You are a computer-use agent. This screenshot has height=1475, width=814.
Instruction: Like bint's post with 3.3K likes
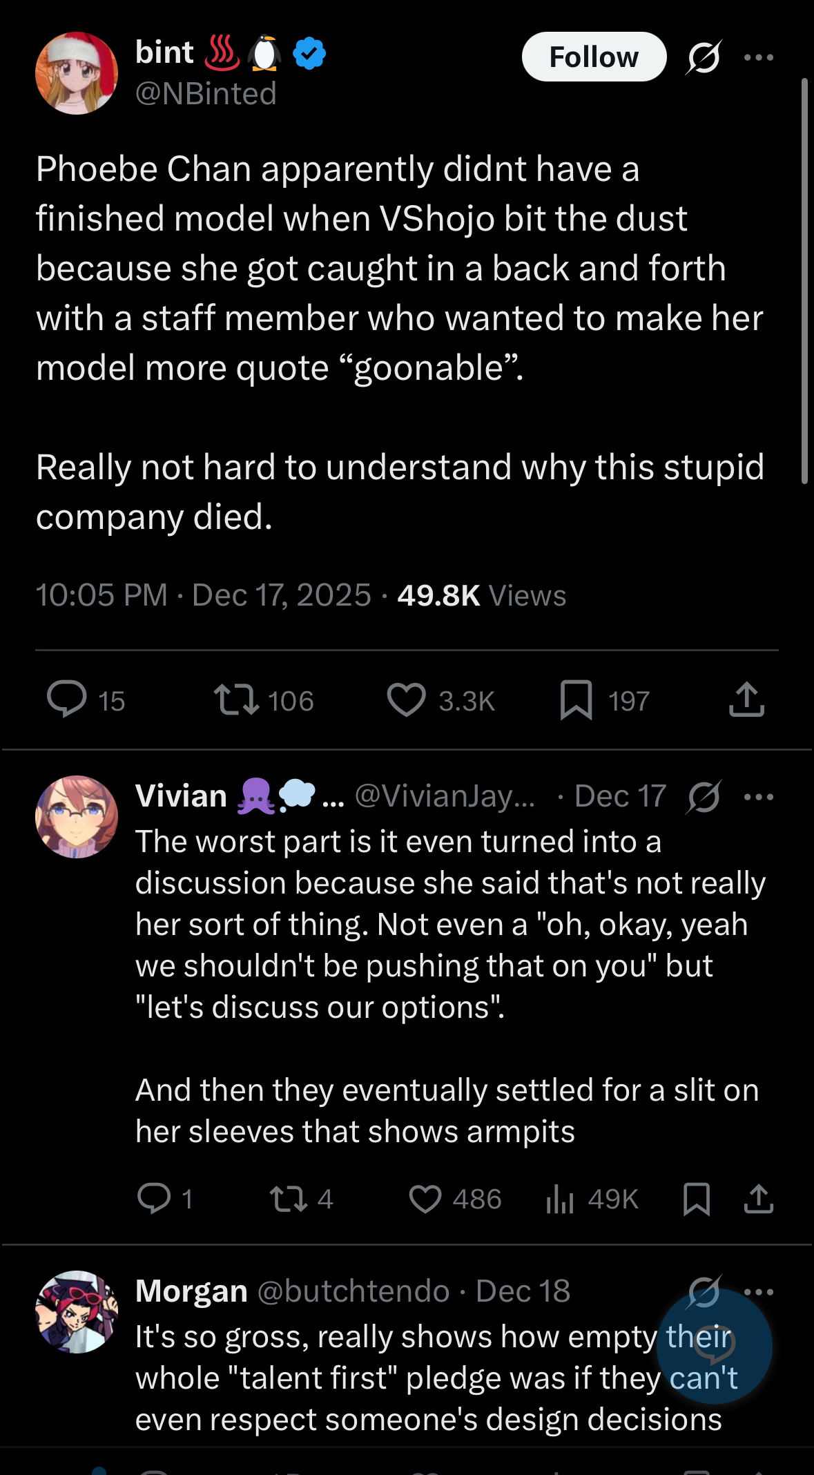pyautogui.click(x=406, y=700)
